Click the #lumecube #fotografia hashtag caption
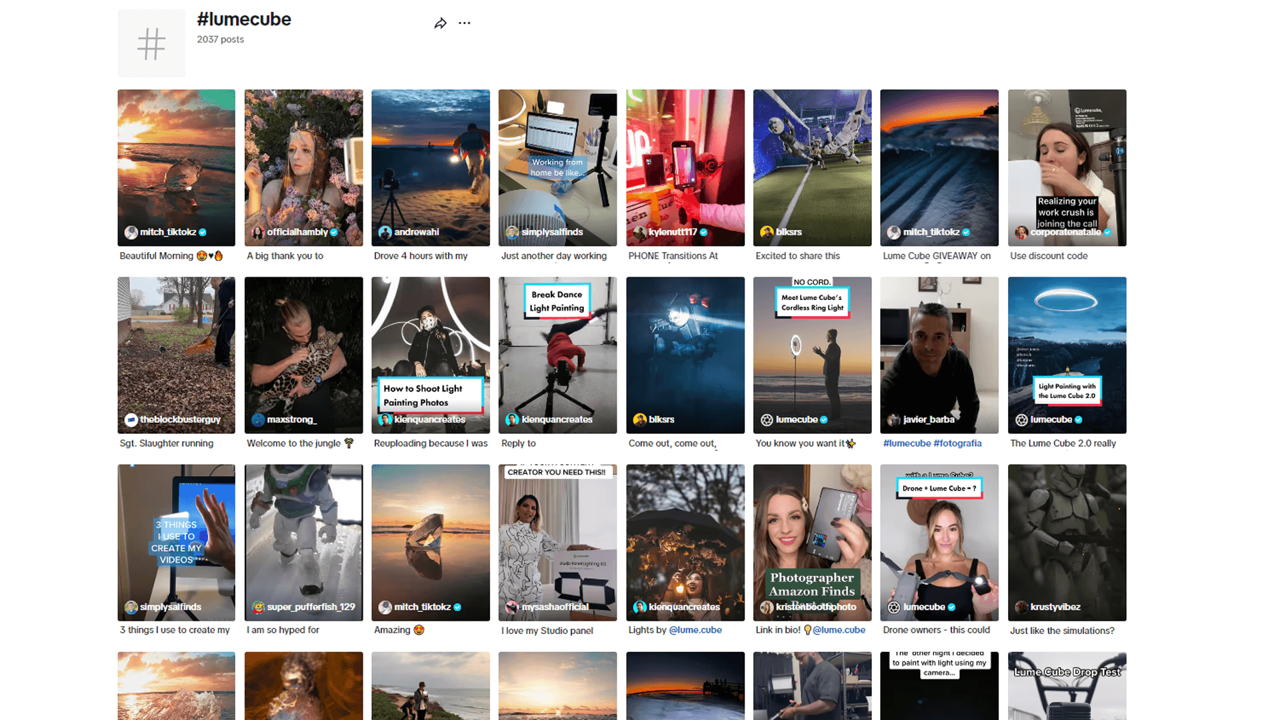Screen dimensions: 1280x720 click(x=932, y=443)
